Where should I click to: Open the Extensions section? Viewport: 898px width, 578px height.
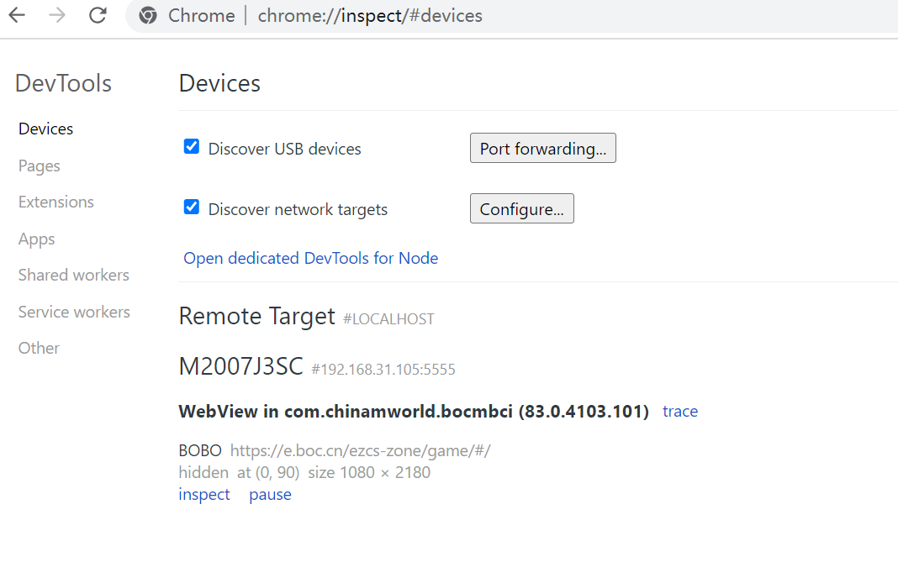coord(55,202)
